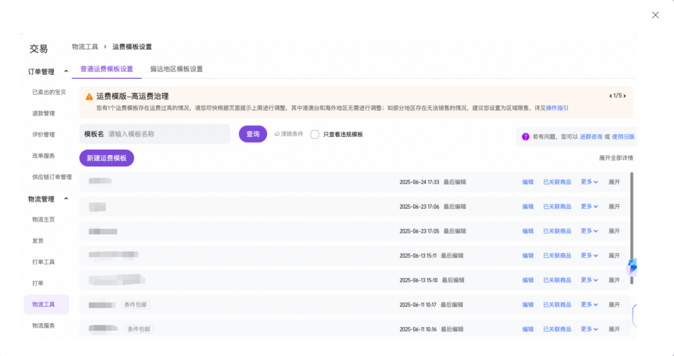This screenshot has height=356, width=674.
Task: View 已关联商品 for 2025-06-23 17:05 row
Action: click(x=557, y=231)
